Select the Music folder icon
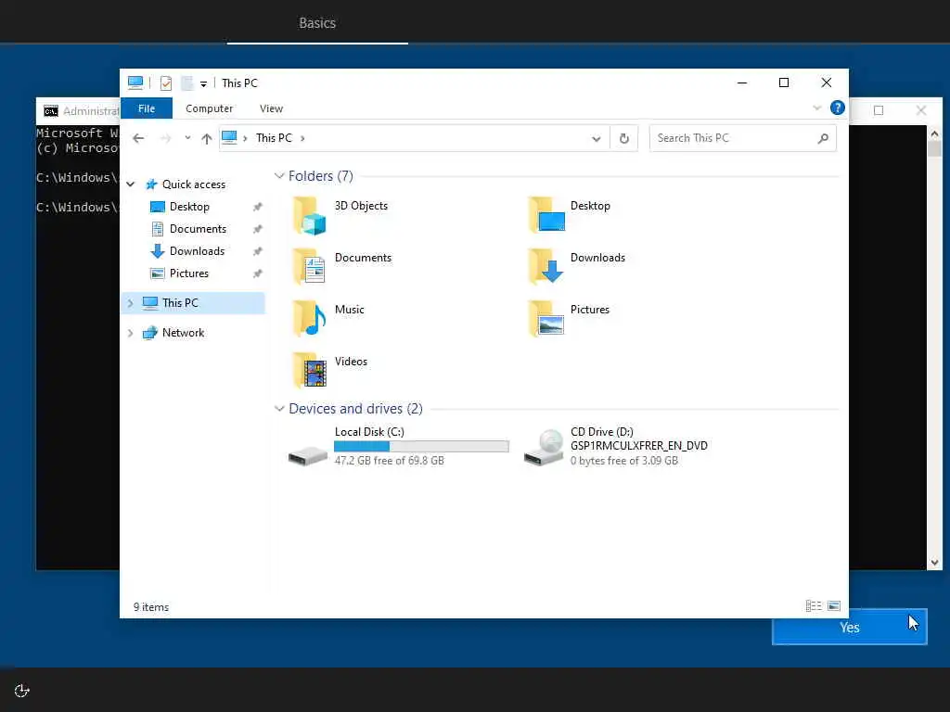This screenshot has height=712, width=950. (x=309, y=319)
